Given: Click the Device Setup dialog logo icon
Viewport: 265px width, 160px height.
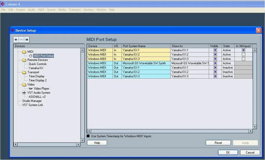Looking at the screenshot, I should pos(13,30).
